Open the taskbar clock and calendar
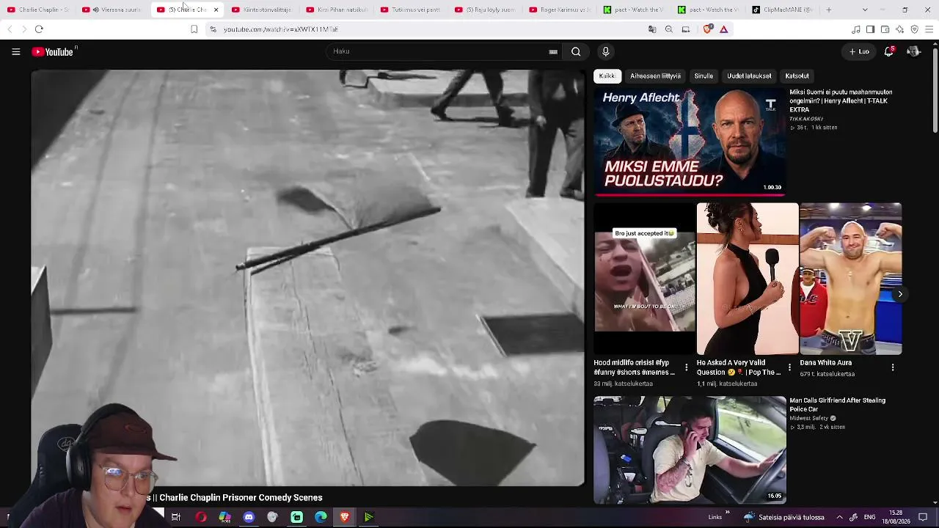939x528 pixels. pyautogui.click(x=896, y=517)
